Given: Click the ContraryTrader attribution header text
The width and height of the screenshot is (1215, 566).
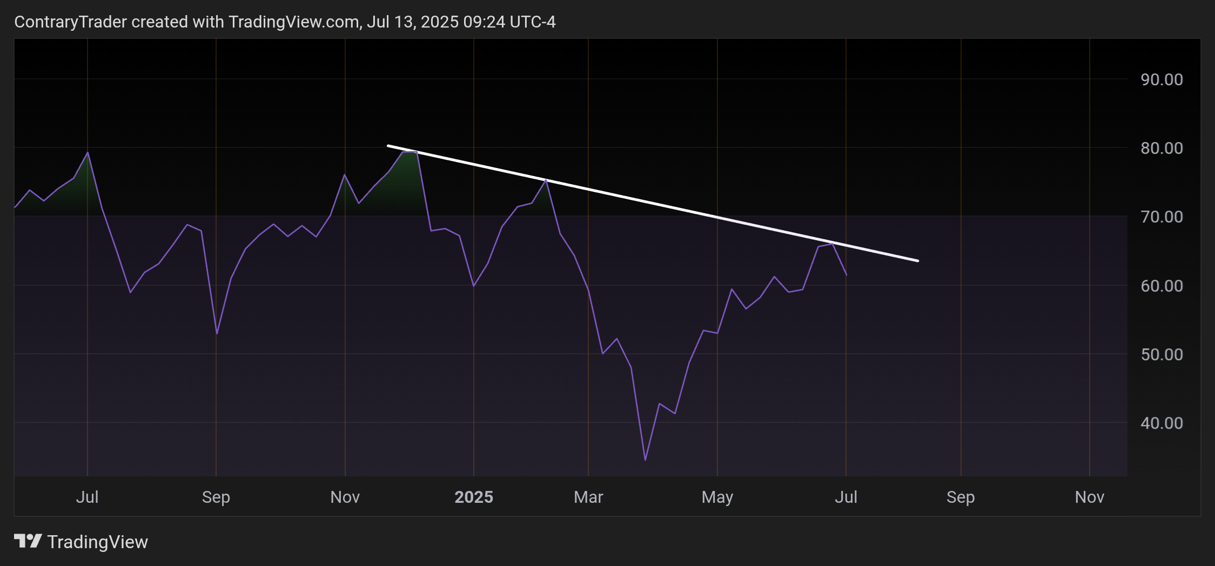Looking at the screenshot, I should point(285,22).
